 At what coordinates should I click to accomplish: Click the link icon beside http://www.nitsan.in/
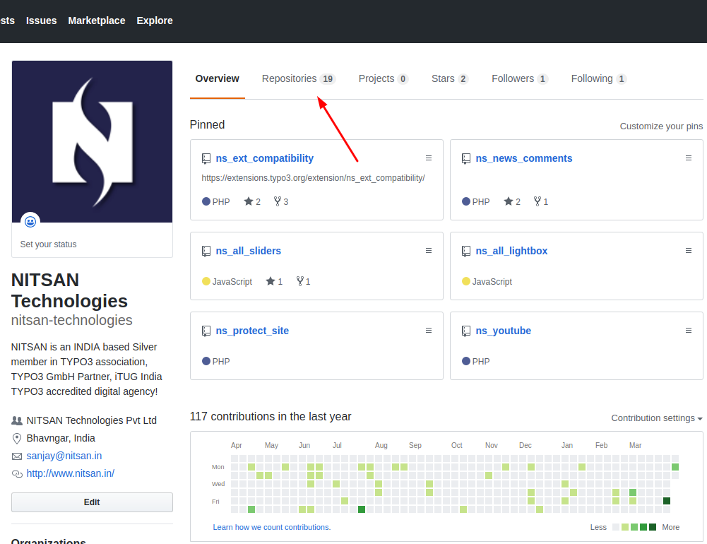[x=16, y=473]
